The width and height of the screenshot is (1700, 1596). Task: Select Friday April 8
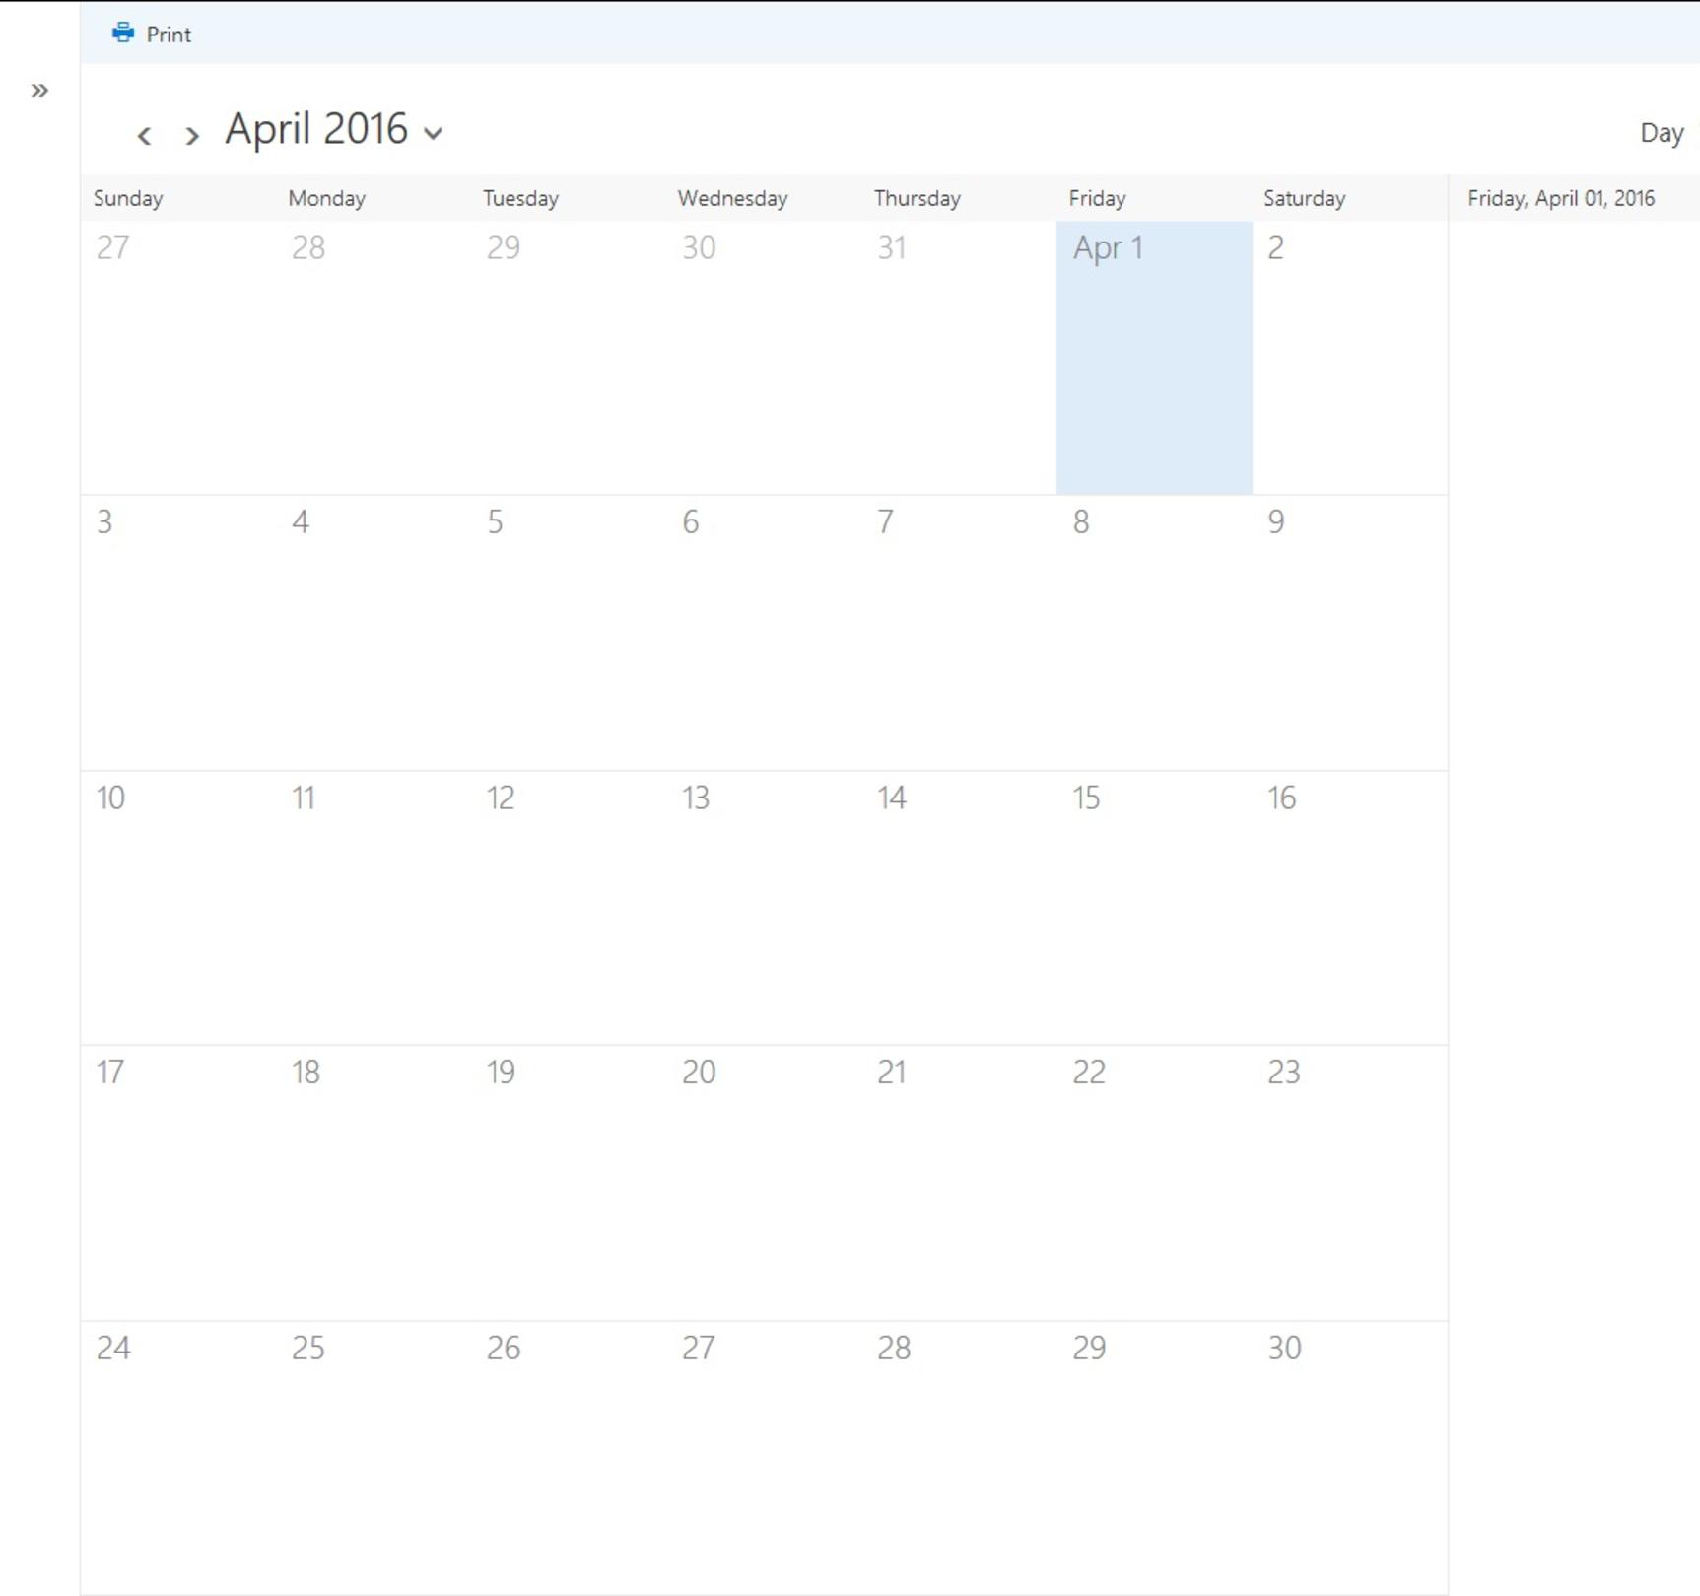click(x=1153, y=632)
